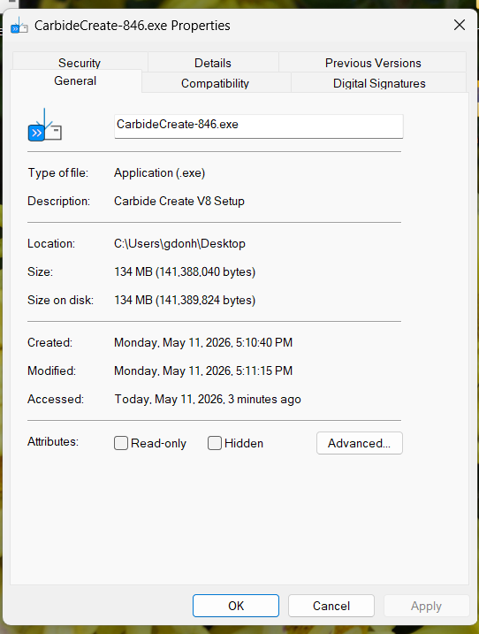
Task: Click the created time 5:10:40 PM
Action: 264,342
